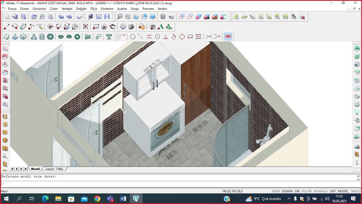The image size is (362, 204).
Task: Click the wireframe sphere icon
Action: 50,37
